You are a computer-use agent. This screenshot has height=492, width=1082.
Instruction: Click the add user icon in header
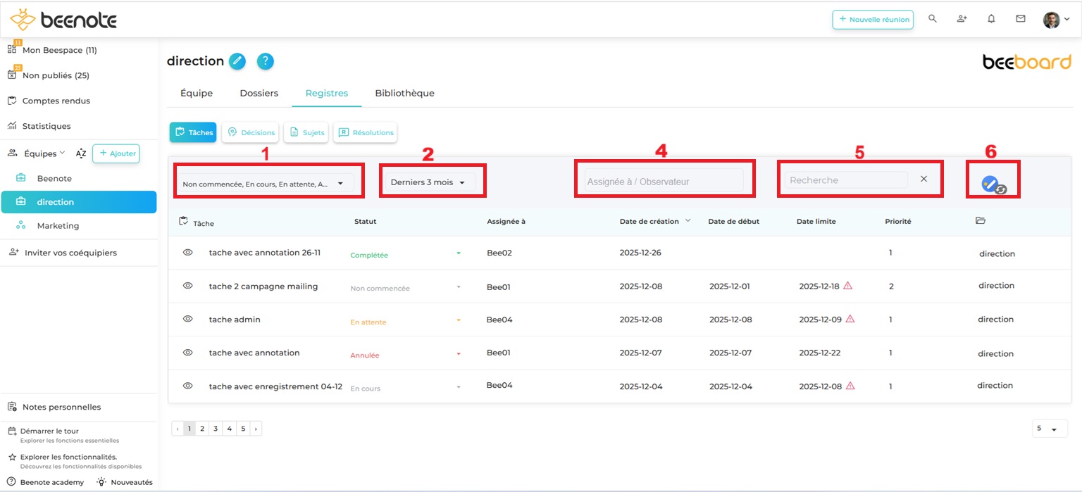[962, 19]
